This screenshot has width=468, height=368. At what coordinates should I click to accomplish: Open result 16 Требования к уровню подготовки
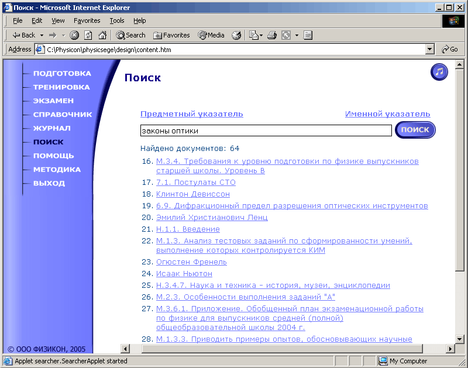tap(287, 166)
